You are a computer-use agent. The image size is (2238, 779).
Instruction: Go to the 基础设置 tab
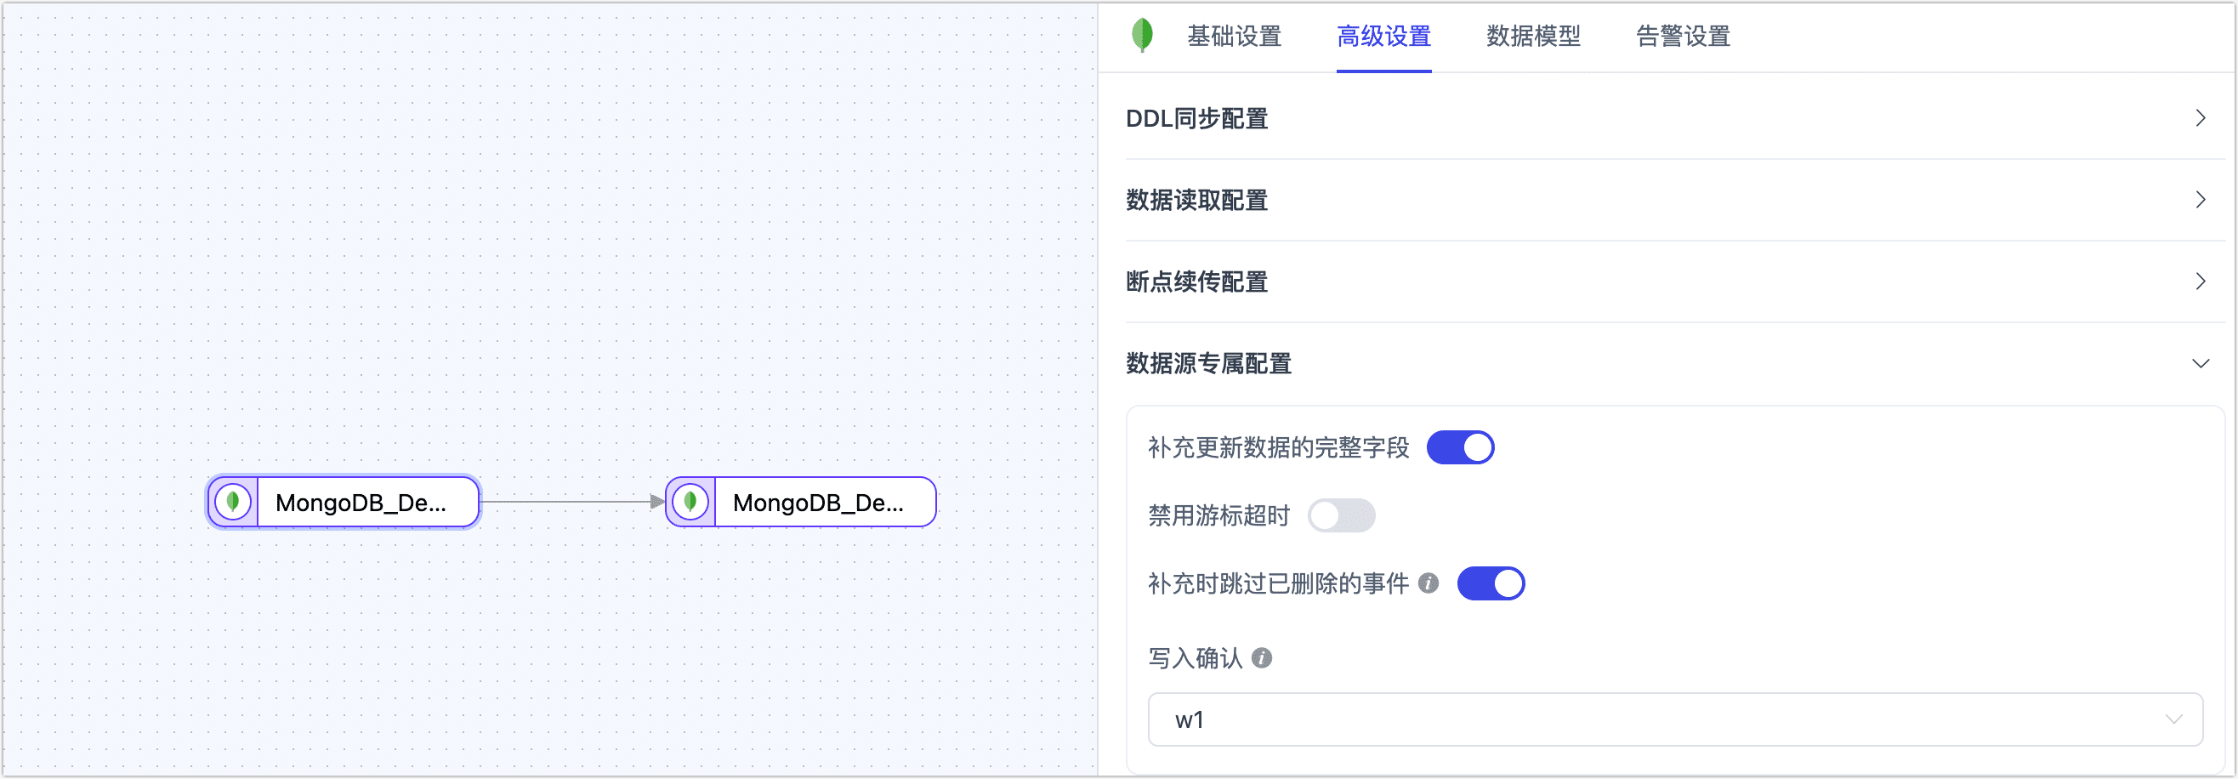point(1234,37)
